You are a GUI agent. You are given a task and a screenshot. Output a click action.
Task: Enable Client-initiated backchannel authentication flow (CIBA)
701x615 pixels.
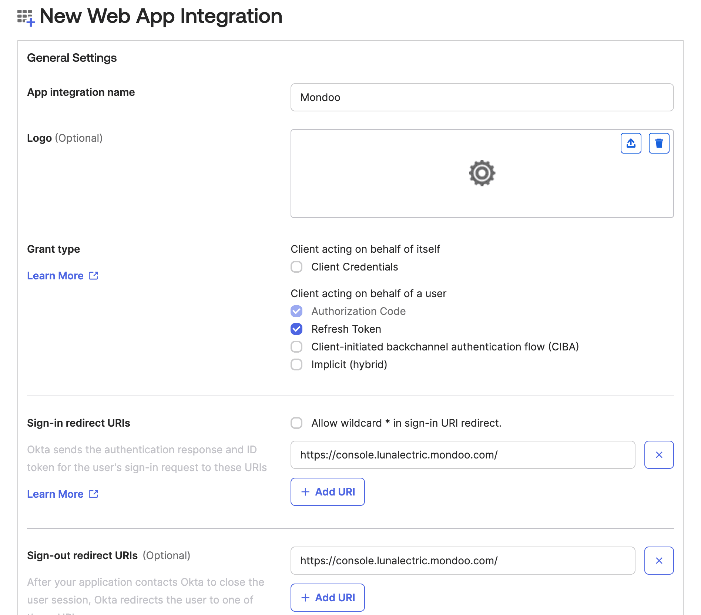[x=296, y=347]
